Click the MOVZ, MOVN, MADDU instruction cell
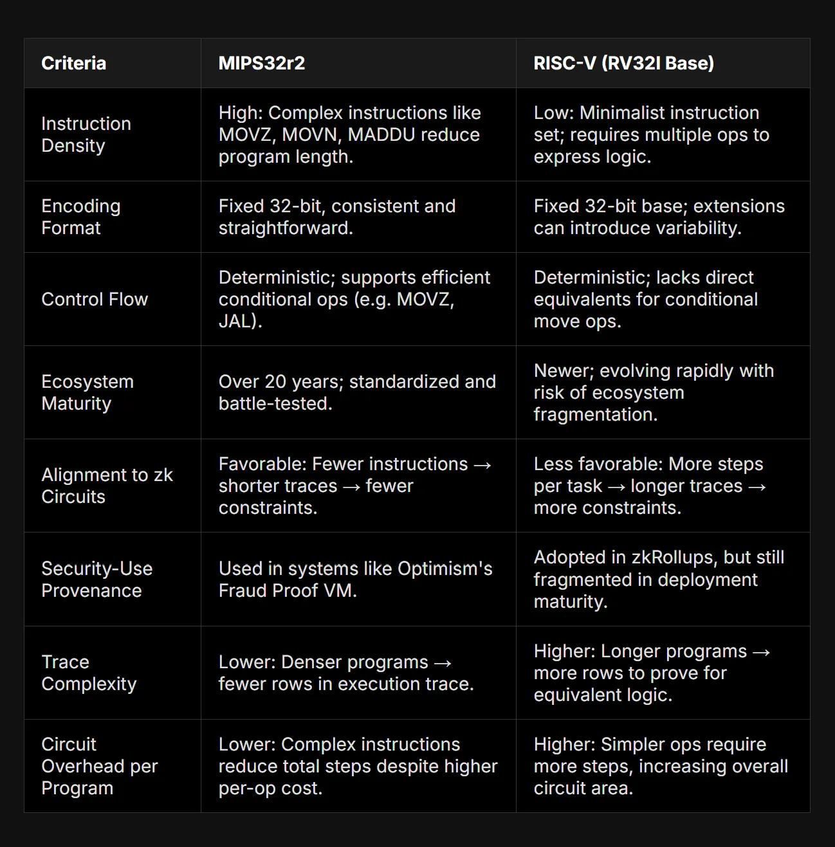This screenshot has height=847, width=835. tap(349, 134)
